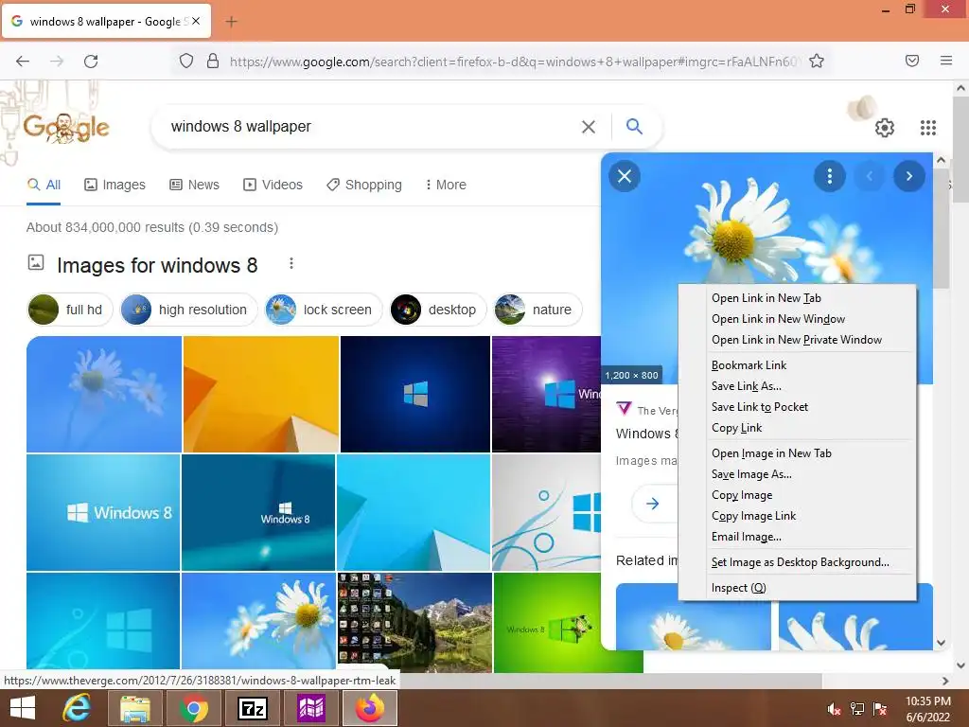This screenshot has height=727, width=969.
Task: Open the Firefox hamburger menu
Action: (946, 61)
